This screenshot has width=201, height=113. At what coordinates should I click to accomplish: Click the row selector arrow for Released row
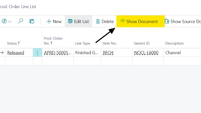click(x=2, y=52)
